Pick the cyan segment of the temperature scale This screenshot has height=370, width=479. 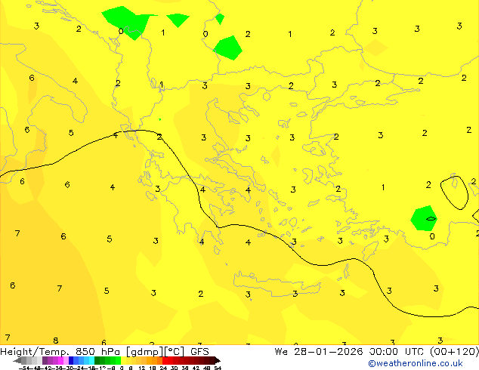91,360
